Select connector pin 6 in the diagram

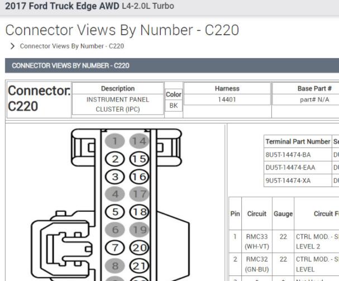point(115,230)
